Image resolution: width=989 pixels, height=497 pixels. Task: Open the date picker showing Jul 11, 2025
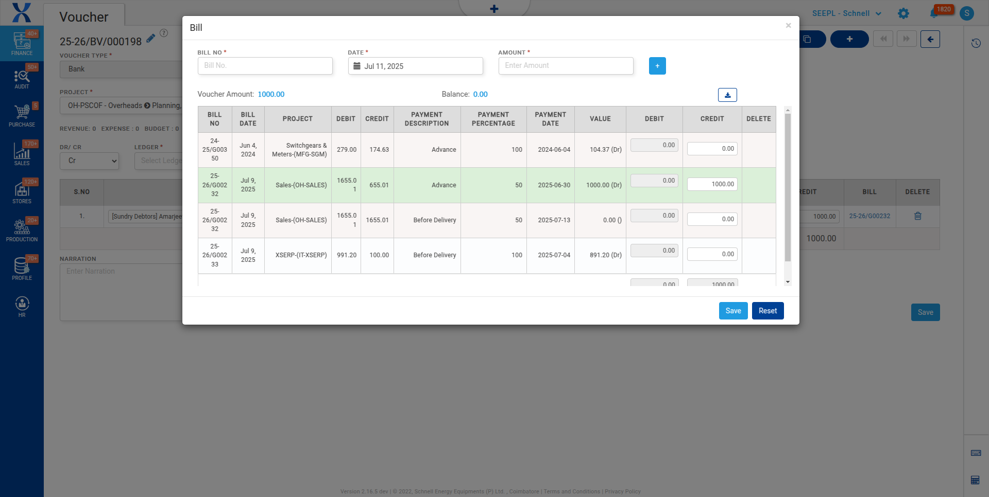pyautogui.click(x=415, y=66)
